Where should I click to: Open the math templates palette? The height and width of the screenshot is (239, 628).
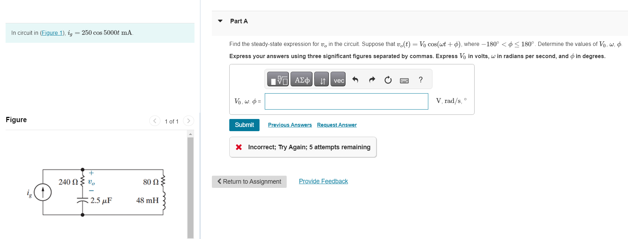277,79
